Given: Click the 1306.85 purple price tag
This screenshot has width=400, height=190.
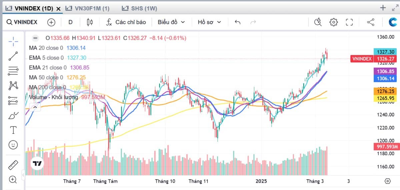Looking at the screenshot, I should [386, 71].
